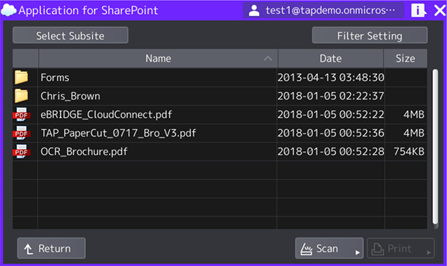
Task: Click date 2018-01-05 00:52:22
Action: click(x=330, y=114)
